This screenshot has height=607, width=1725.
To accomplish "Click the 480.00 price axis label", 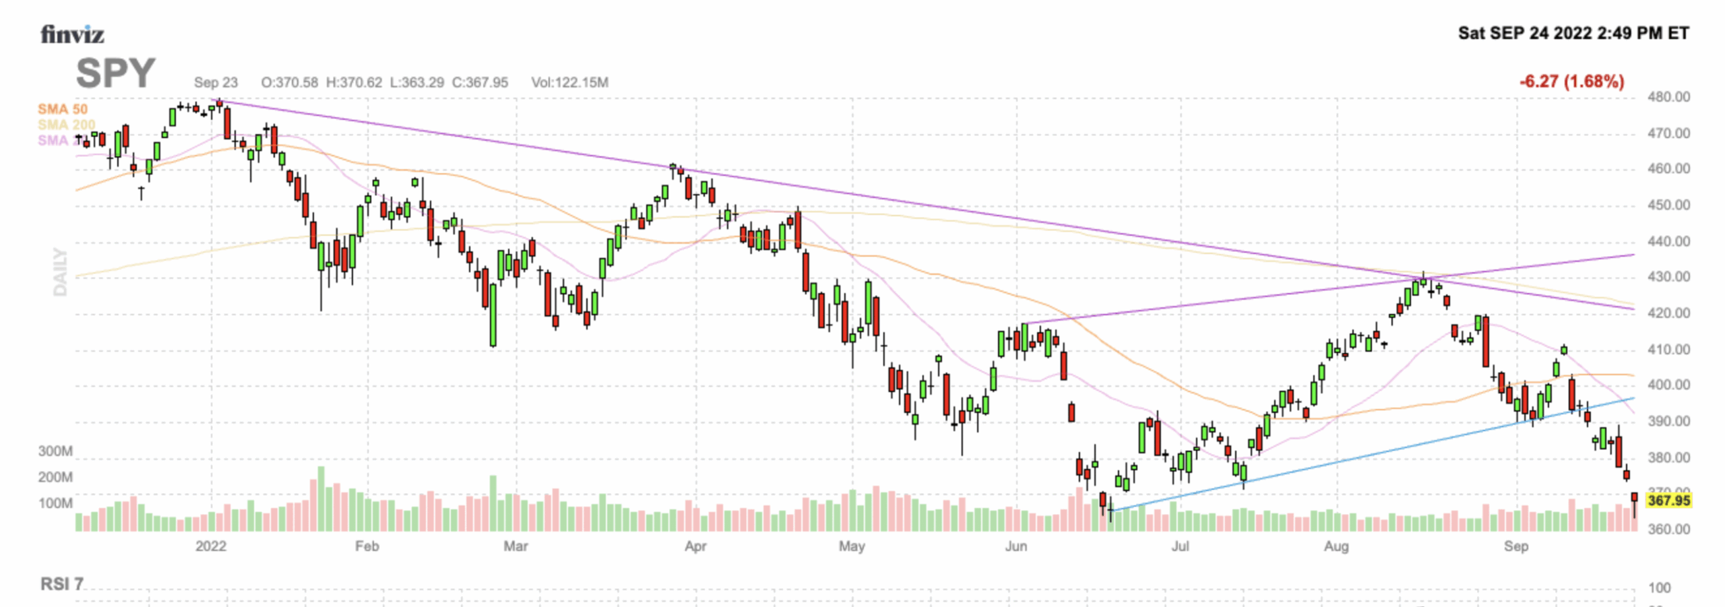I will (1668, 97).
